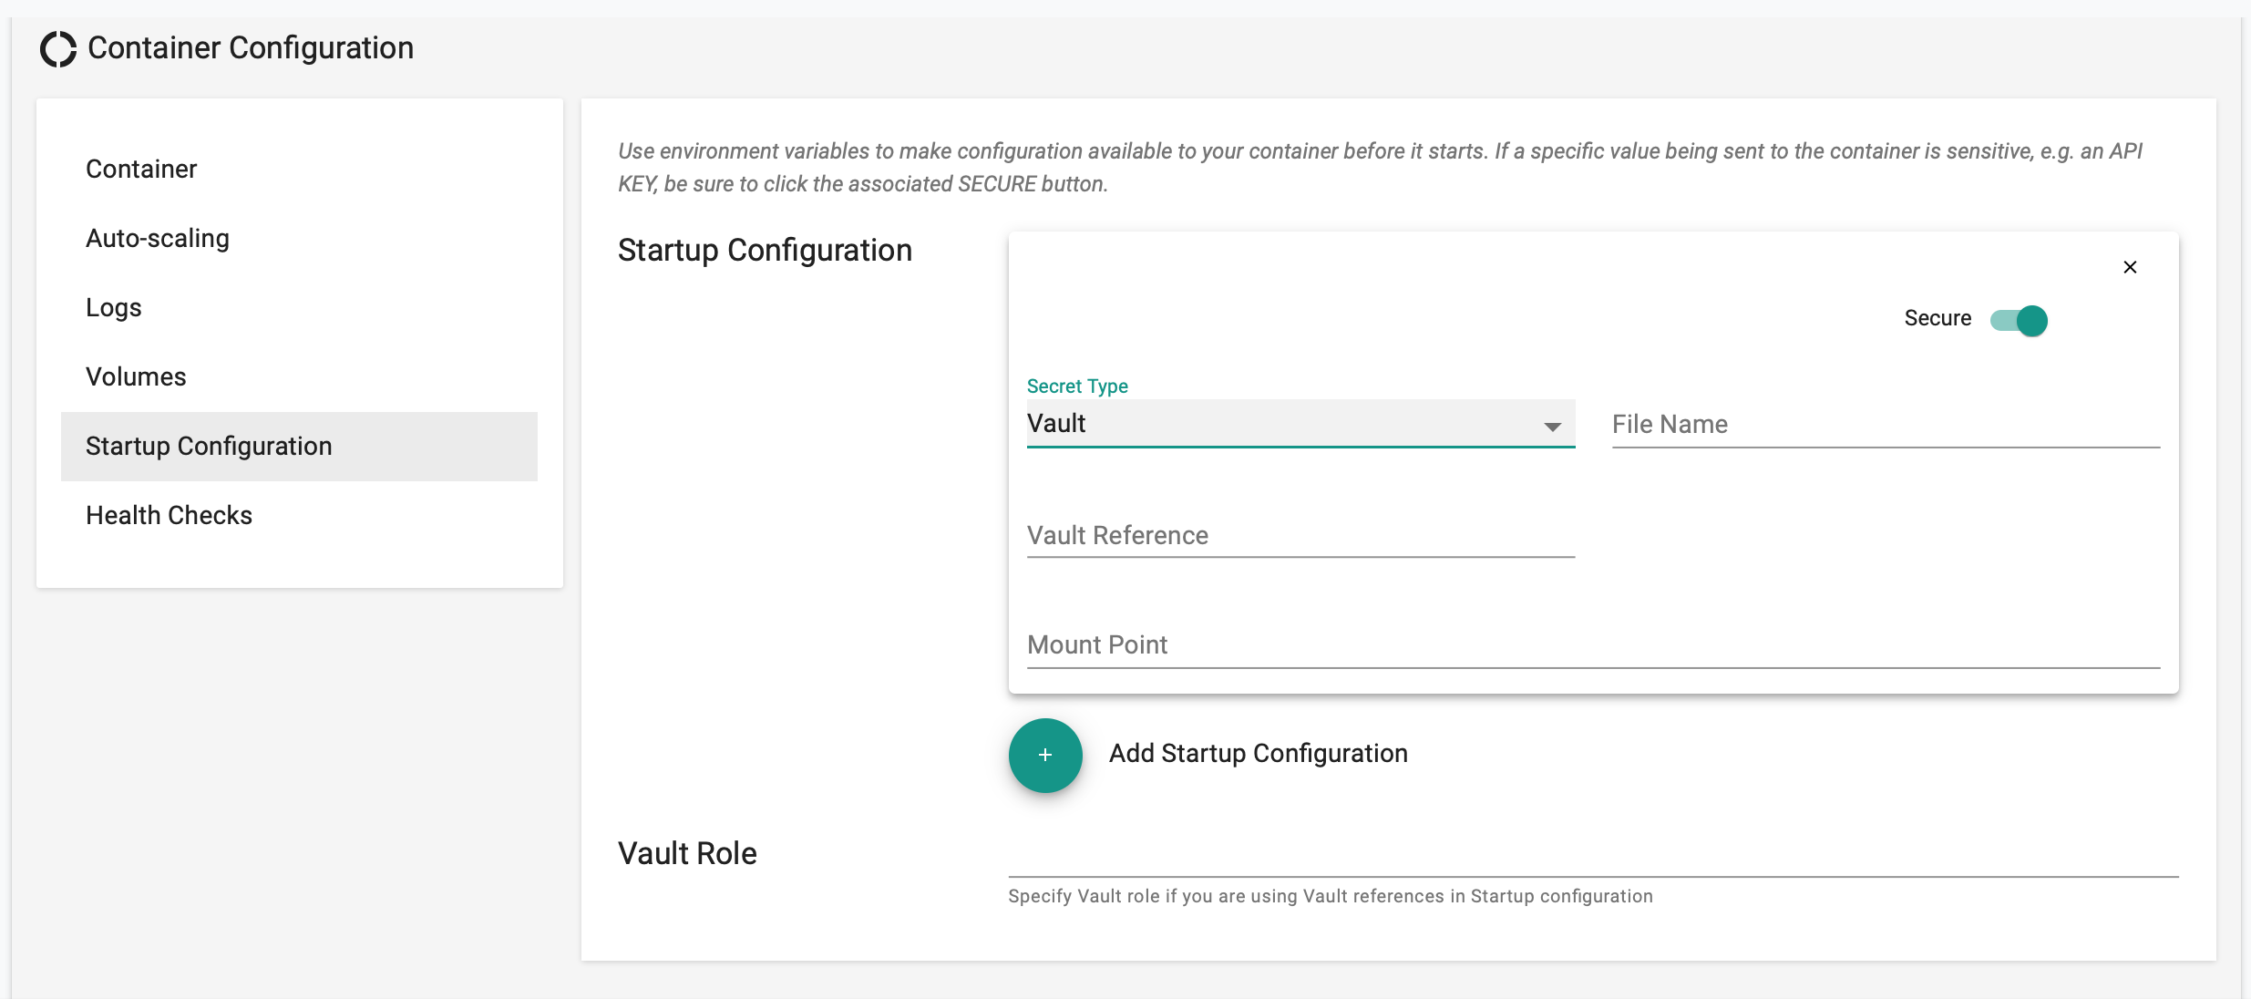Navigate to the Container section
The image size is (2251, 999).
pos(140,168)
